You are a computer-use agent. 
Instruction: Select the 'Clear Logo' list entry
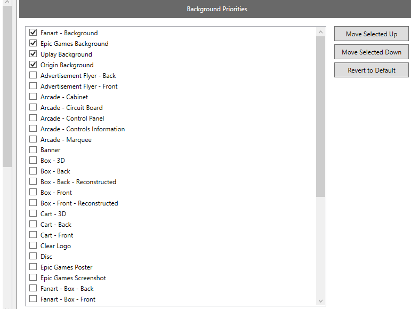[x=55, y=246]
